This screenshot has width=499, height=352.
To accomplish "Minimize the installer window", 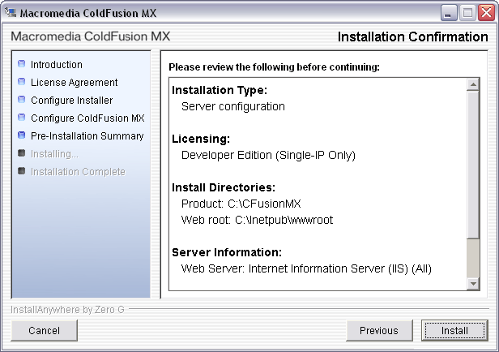I will point(450,13).
